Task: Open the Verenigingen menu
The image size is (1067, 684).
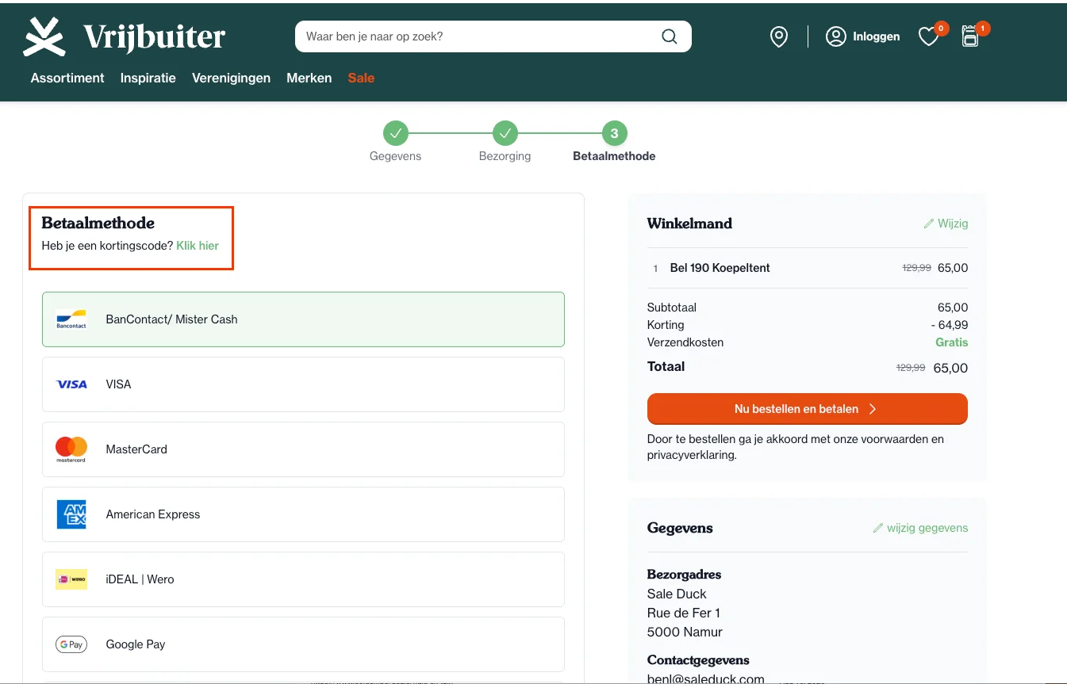Action: click(231, 78)
